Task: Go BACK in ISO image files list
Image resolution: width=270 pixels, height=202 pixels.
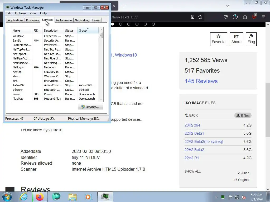Action: click(x=191, y=115)
